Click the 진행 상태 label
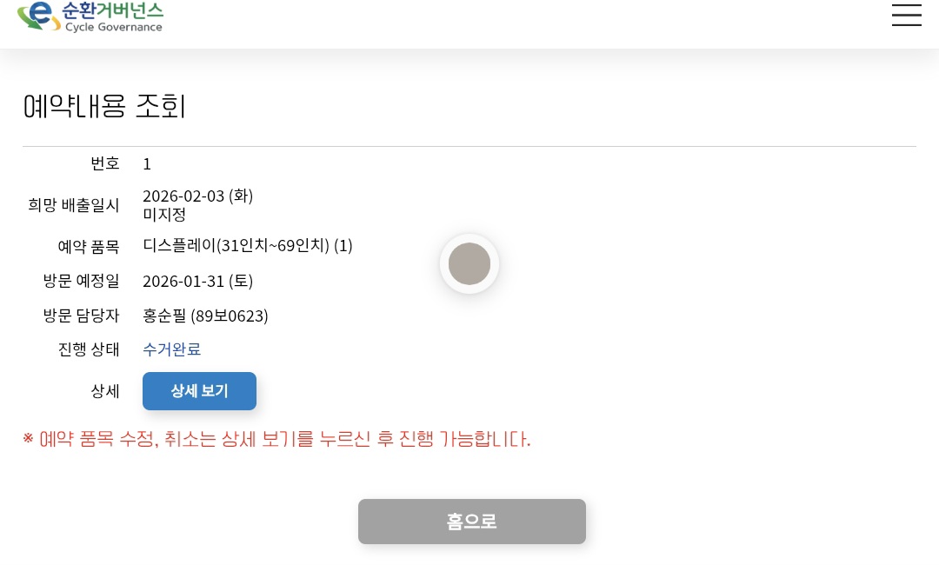 pyautogui.click(x=89, y=349)
